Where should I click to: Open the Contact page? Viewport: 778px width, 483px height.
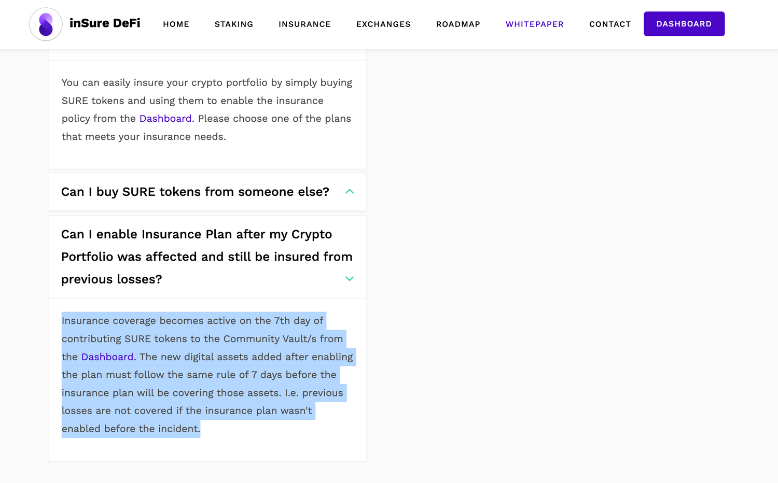tap(610, 24)
